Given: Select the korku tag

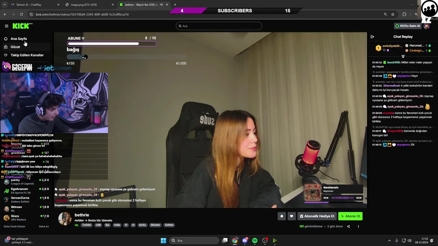Looking at the screenshot, I should 142,225.
